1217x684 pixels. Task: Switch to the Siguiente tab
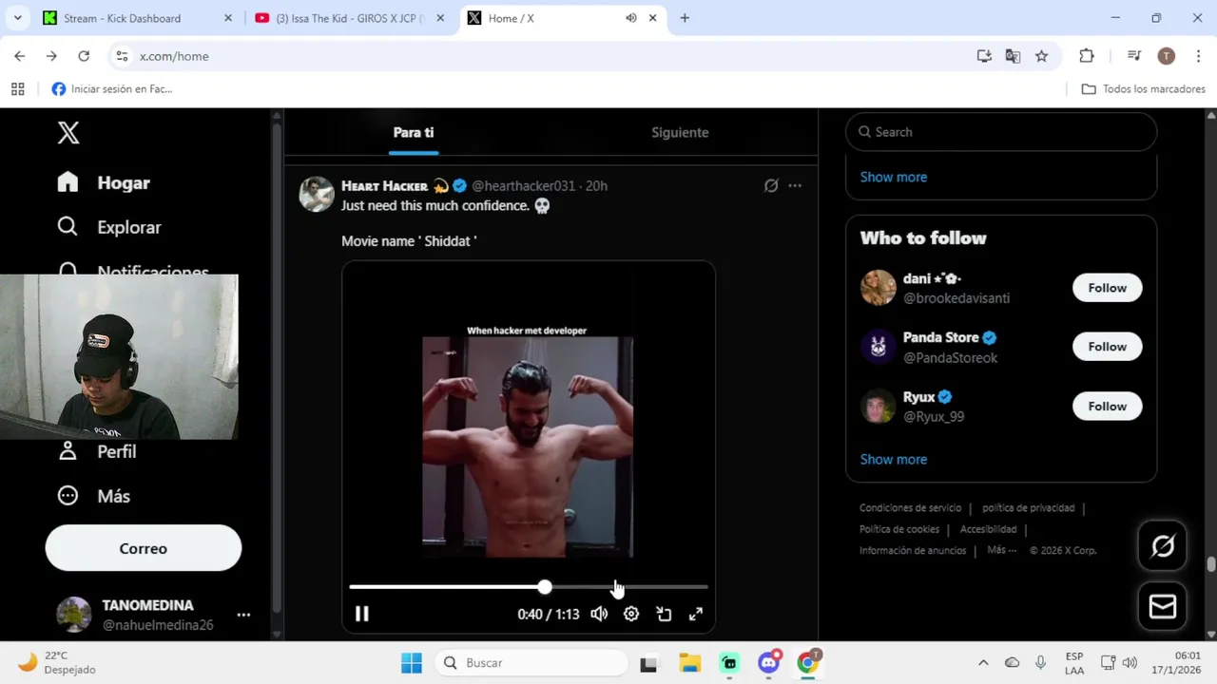(x=680, y=132)
